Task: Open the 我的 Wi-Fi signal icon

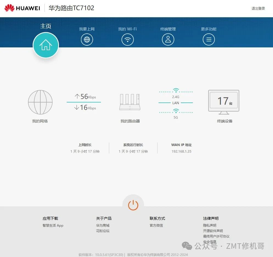Action: (x=127, y=39)
